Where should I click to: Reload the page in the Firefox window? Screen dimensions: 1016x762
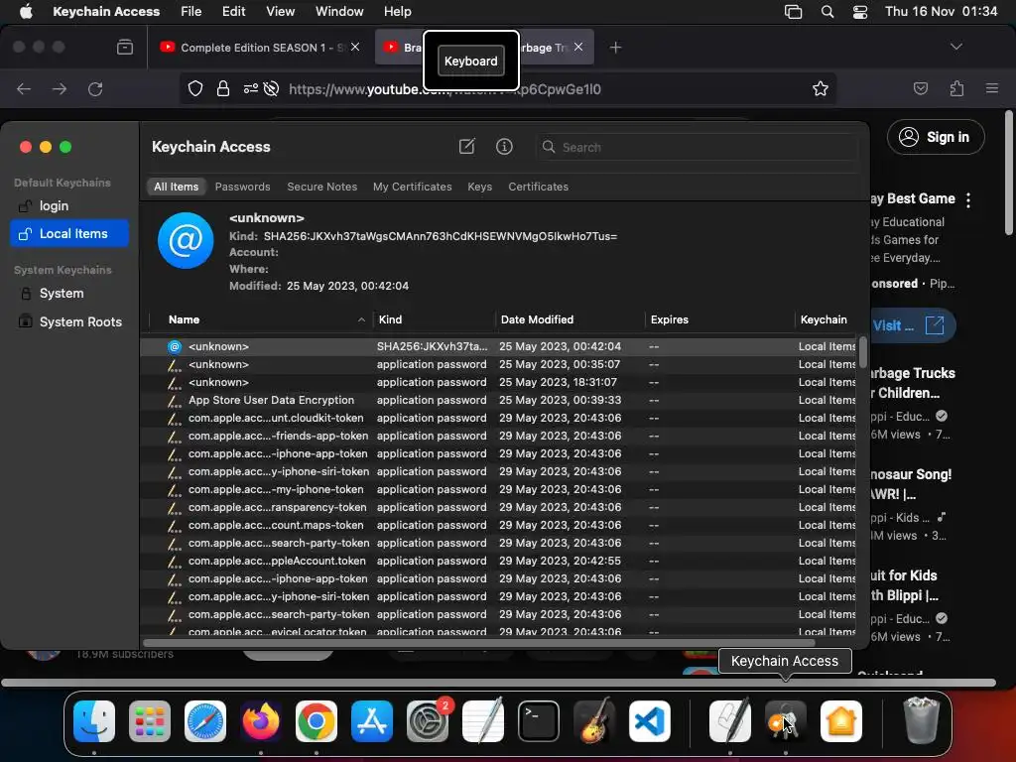95,88
